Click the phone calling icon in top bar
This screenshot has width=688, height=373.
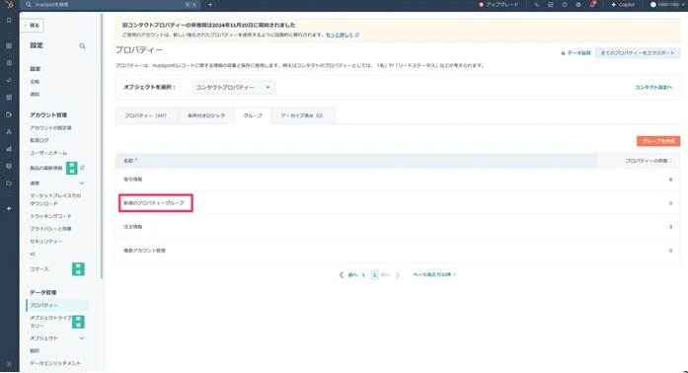[x=537, y=4]
